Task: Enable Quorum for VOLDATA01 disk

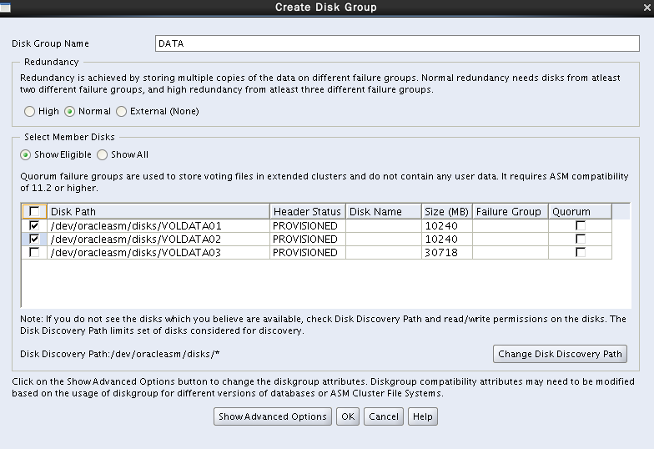Action: click(x=580, y=225)
